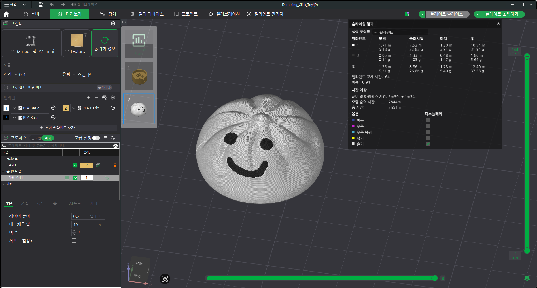Click the cube icon on 본체1 row
This screenshot has height=288, width=537.
(98, 165)
